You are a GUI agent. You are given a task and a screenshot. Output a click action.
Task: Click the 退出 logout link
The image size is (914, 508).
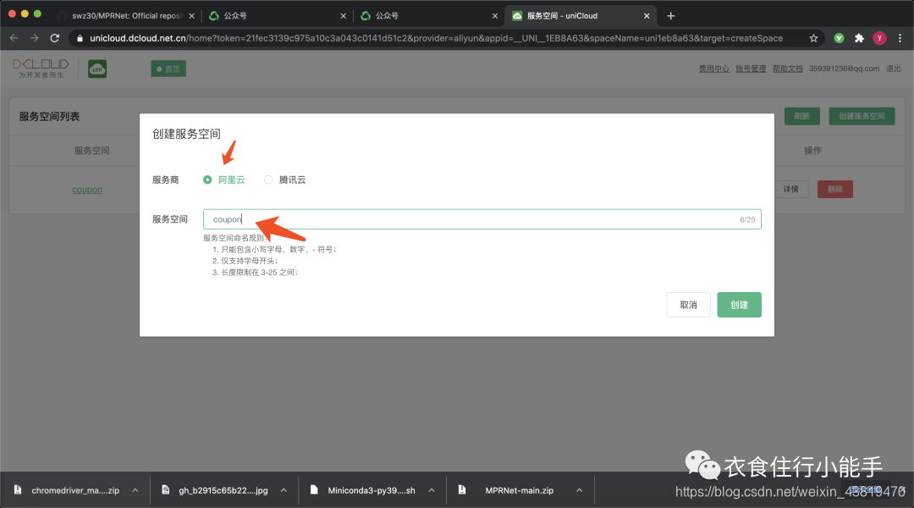893,69
